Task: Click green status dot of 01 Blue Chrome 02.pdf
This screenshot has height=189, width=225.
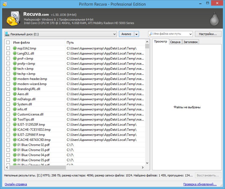Action: point(15,145)
